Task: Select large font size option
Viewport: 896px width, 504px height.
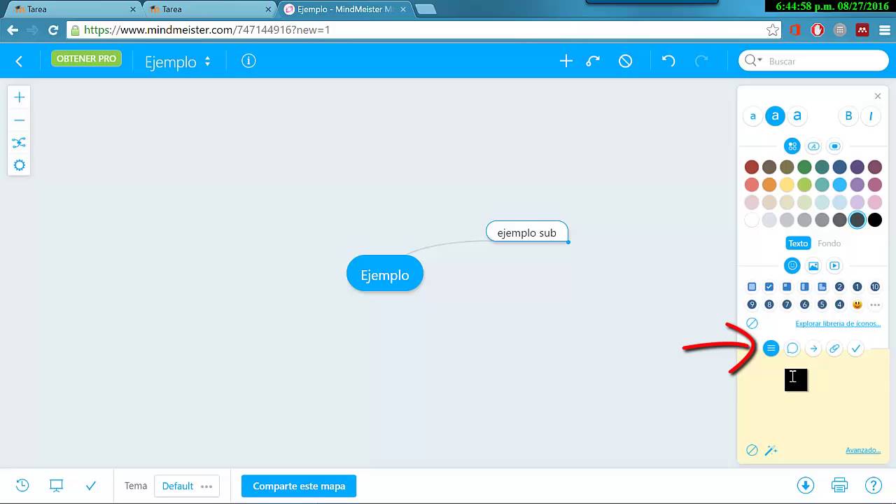Action: click(797, 116)
